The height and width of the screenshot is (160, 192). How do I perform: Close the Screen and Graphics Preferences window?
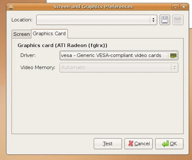pos(183,7)
